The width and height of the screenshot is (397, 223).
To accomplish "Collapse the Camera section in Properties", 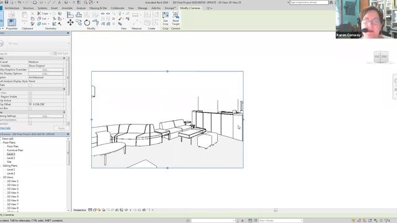I will [64, 112].
